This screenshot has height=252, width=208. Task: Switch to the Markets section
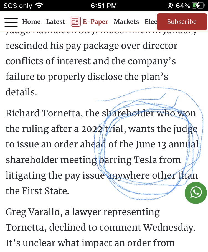(x=126, y=22)
